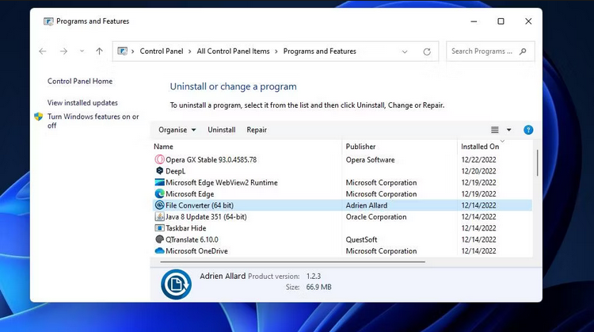Select Control Panel breadcrumb segment
The width and height of the screenshot is (594, 332).
(162, 52)
